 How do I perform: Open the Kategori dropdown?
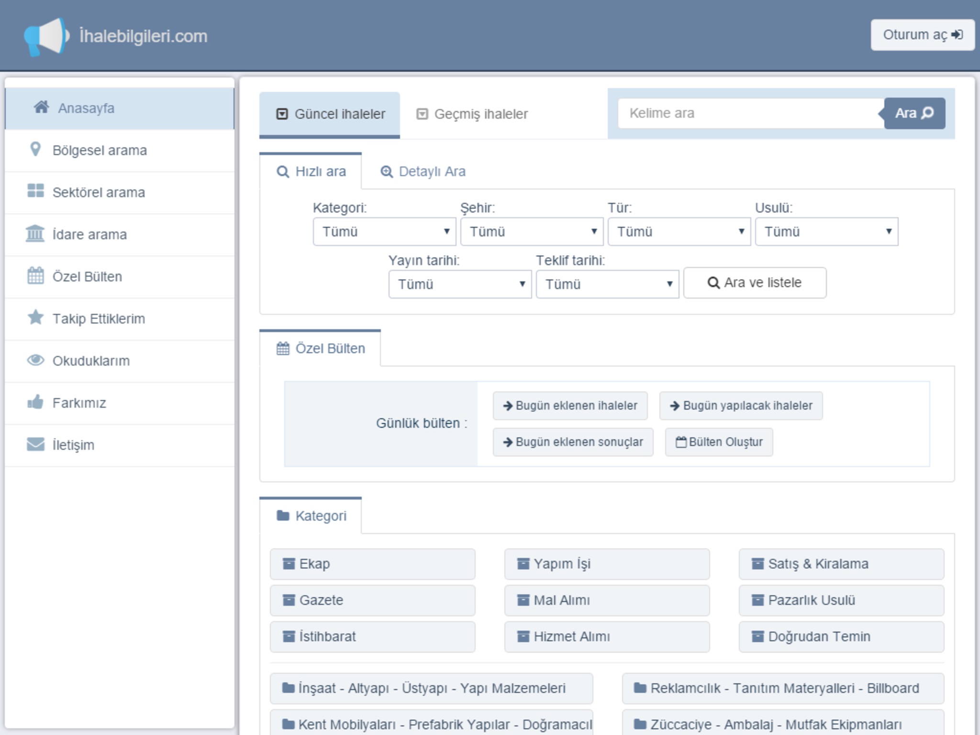[384, 232]
